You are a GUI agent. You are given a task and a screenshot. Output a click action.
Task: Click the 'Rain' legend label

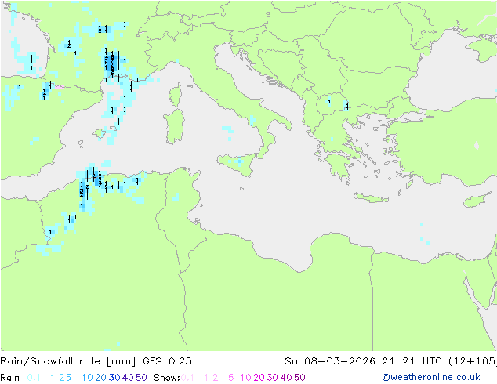[10, 378]
